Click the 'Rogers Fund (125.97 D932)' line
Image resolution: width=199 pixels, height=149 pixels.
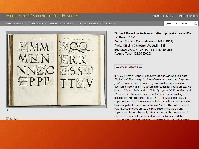133,54
